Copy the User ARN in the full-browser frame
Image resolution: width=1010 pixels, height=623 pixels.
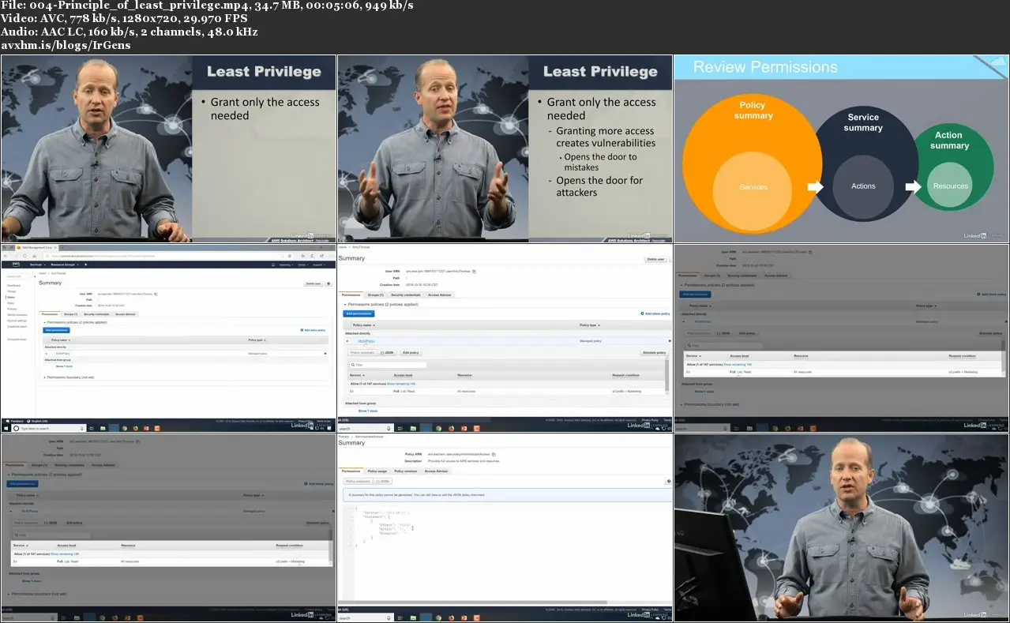click(x=156, y=293)
